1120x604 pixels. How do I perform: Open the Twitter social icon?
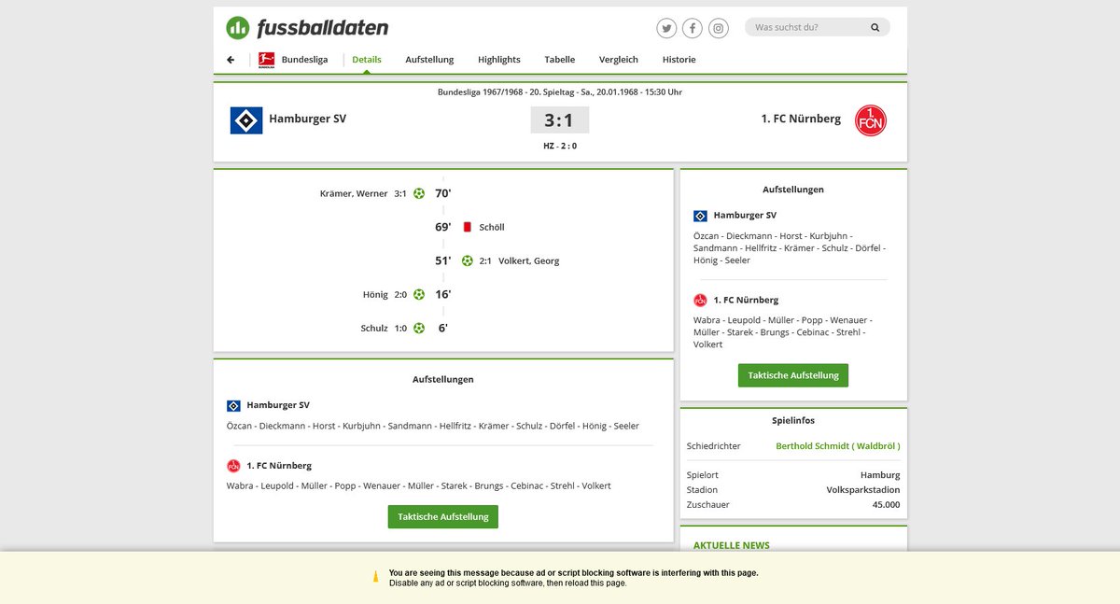(666, 28)
